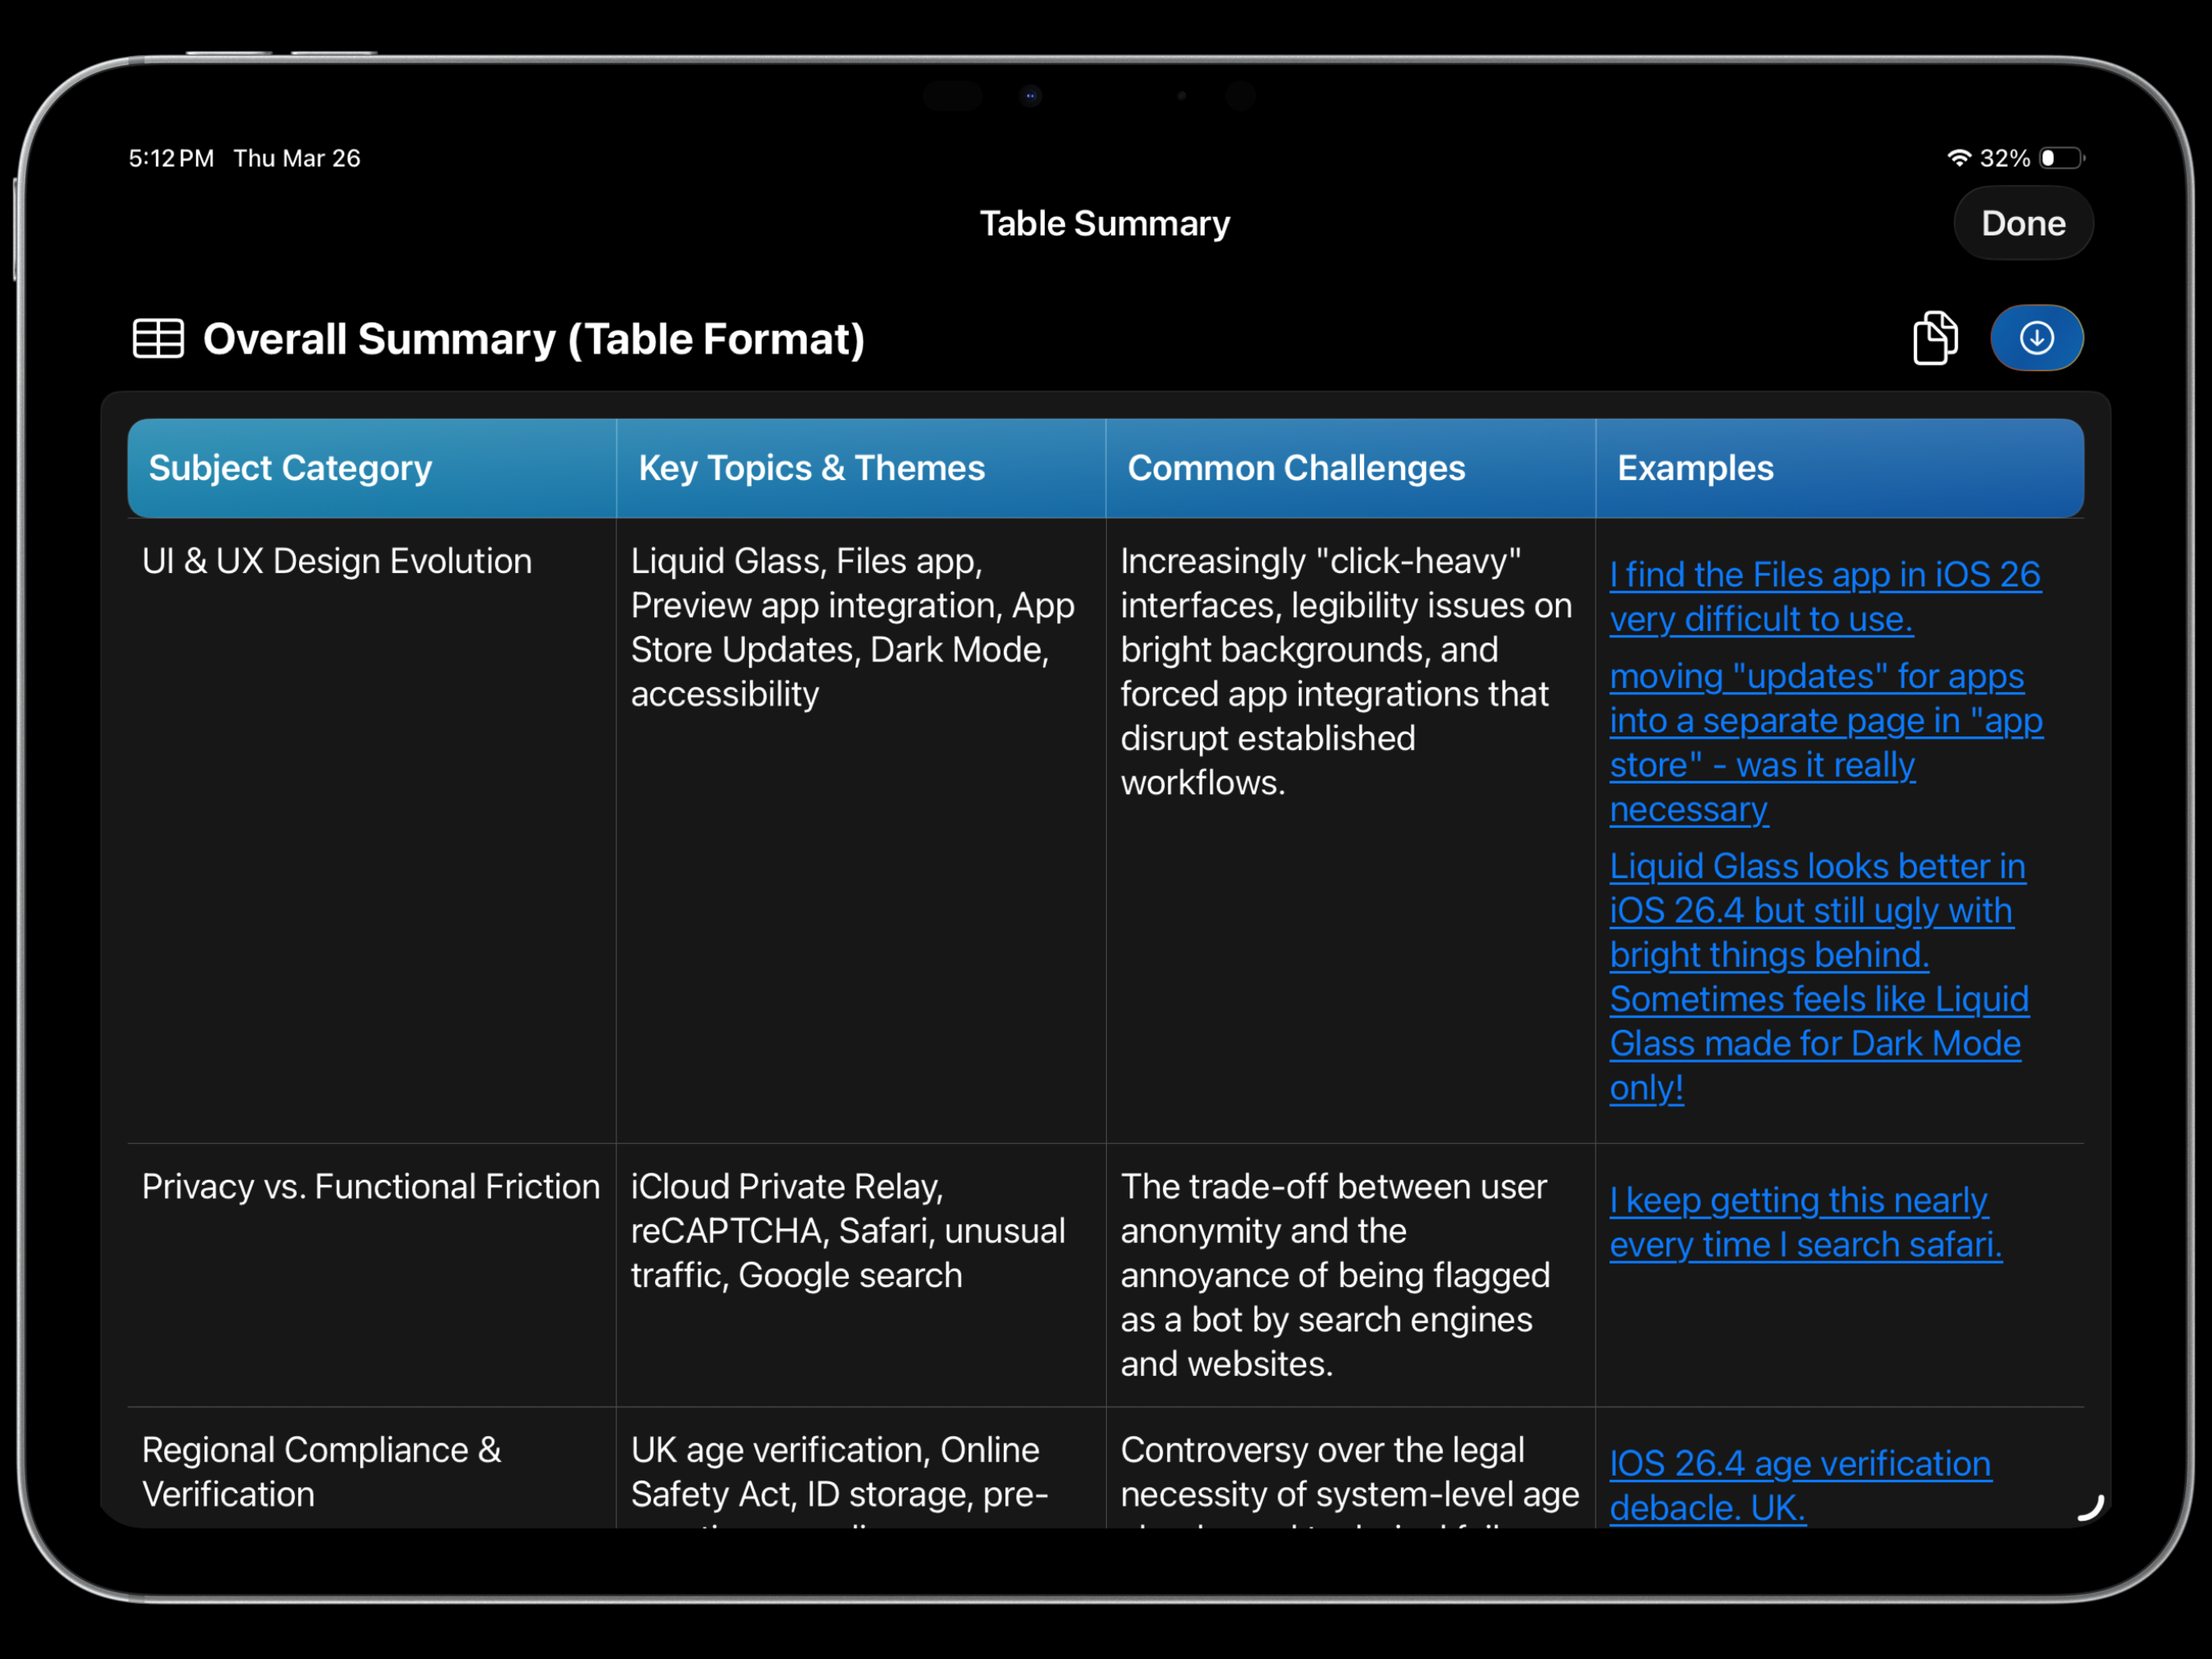Tap the 'UK age verification, Online Safety Act' cell
The image size is (2212, 1659).
point(861,1468)
